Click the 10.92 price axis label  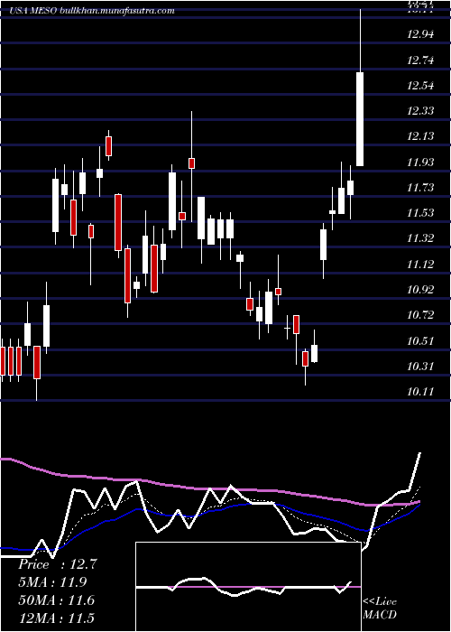click(420, 290)
